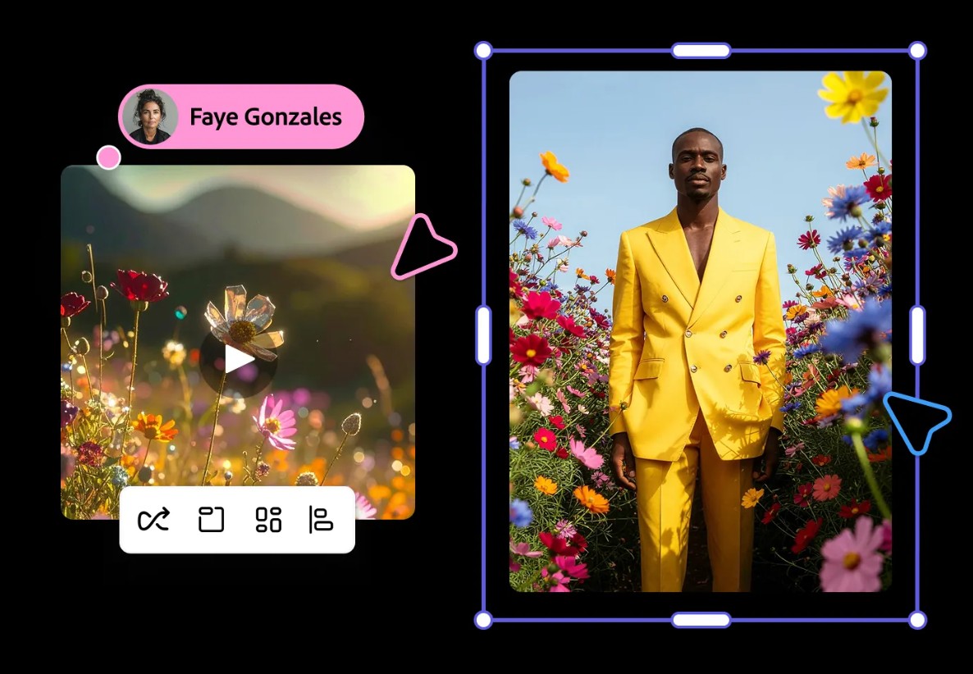Viewport: 973px width, 674px height.
Task: Play the flower meadow video
Action: (x=238, y=360)
